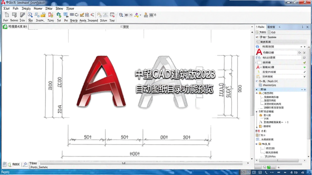Viewport: 312px width, 175px height.
Task: Click the drawing area horizontal scrollbar
Action: (141, 163)
